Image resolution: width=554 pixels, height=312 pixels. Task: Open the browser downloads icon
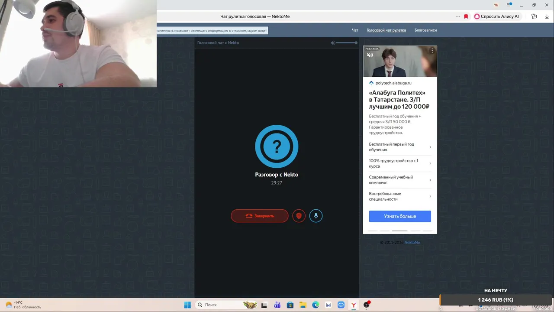(547, 16)
